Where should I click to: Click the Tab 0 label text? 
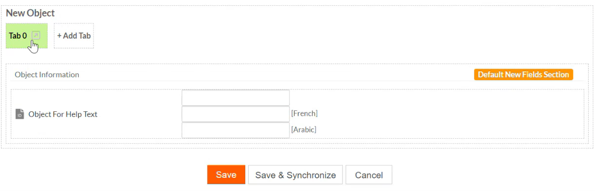tap(18, 36)
